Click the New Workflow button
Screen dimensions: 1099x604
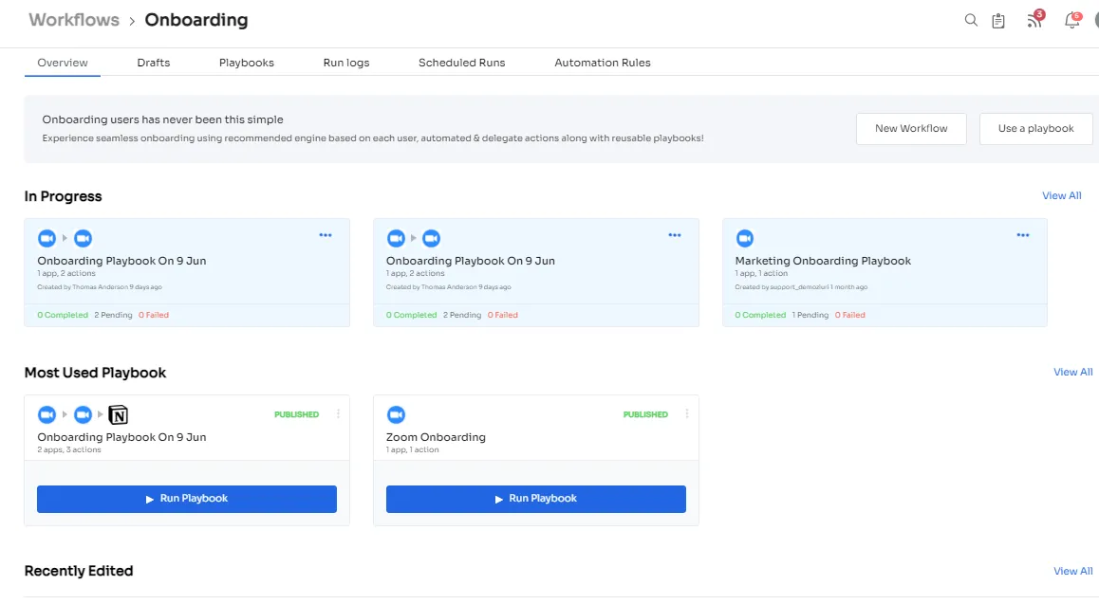click(911, 129)
